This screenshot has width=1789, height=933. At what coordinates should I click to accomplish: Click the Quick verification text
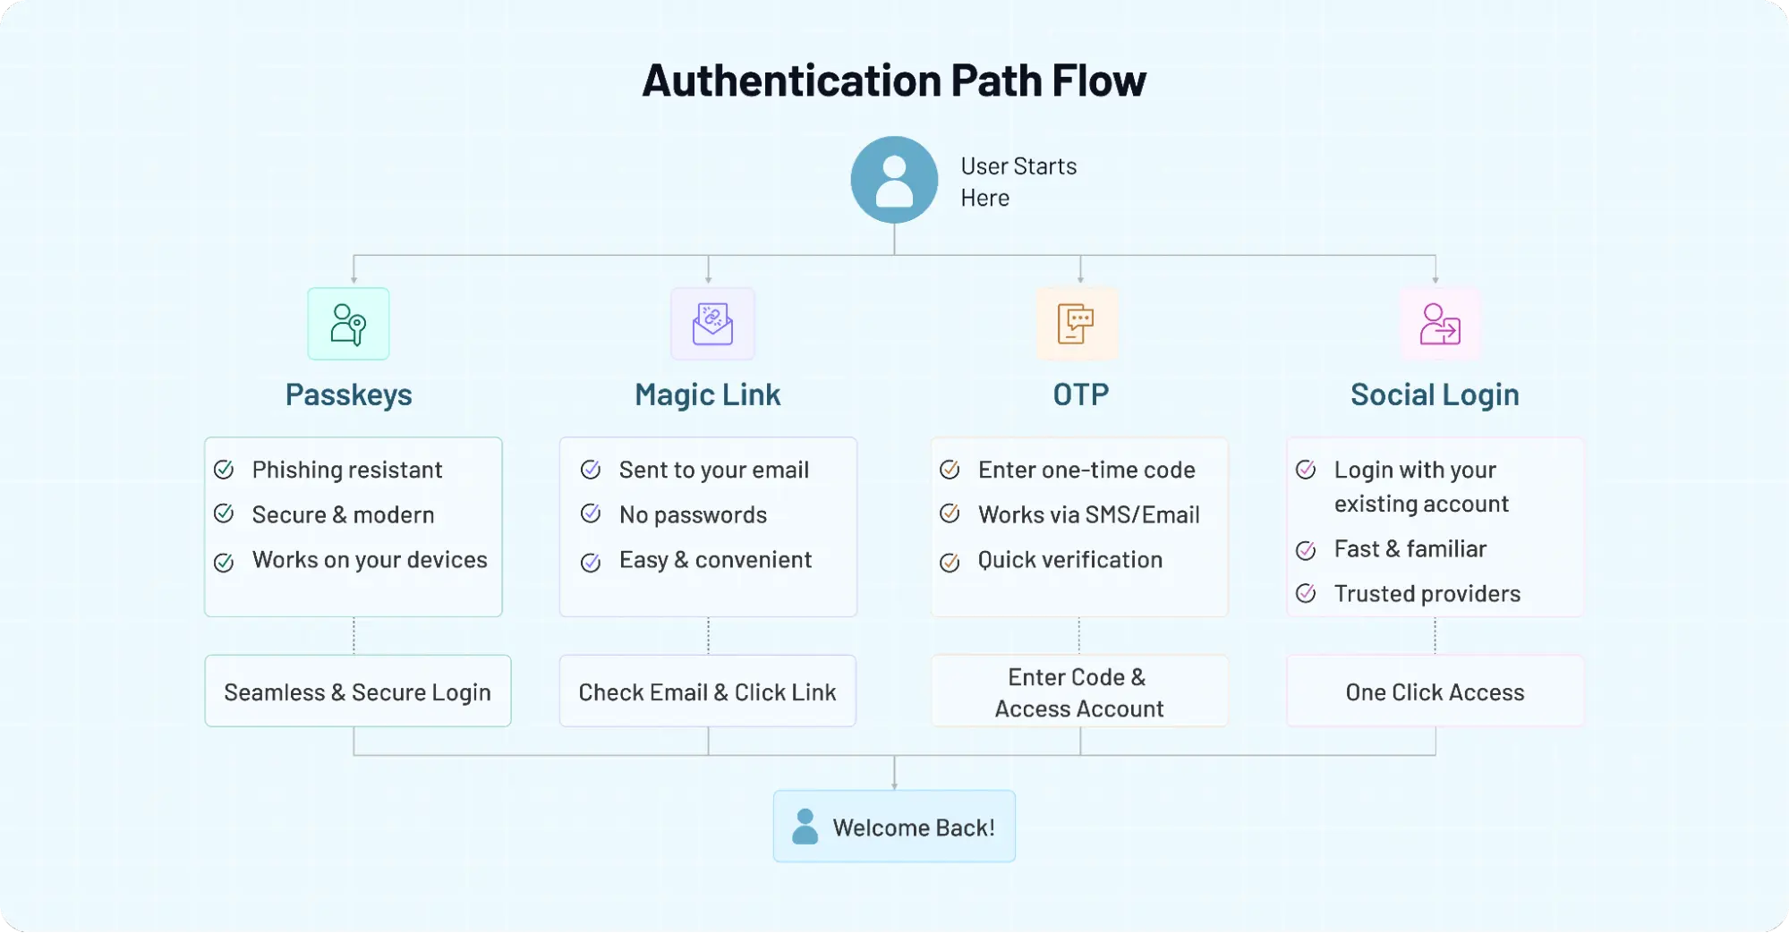1069,560
